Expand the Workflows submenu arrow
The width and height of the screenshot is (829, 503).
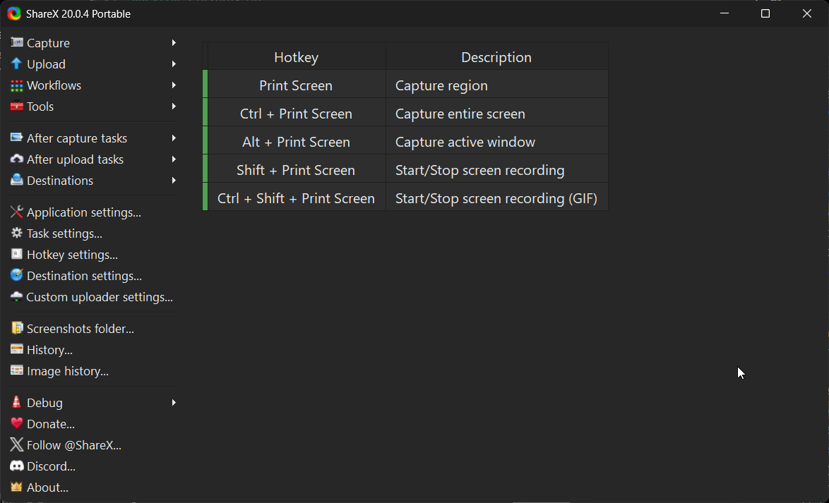point(174,85)
